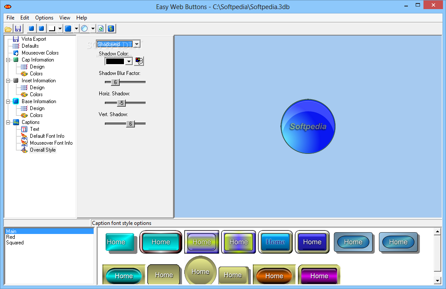Choose the round olive Home button thumbnail
This screenshot has height=289, width=446.
point(201,270)
